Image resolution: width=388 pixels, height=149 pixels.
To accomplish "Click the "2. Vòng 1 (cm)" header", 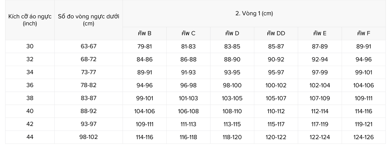I will [254, 14].
